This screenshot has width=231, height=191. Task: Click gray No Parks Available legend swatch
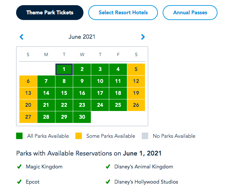pyautogui.click(x=145, y=136)
